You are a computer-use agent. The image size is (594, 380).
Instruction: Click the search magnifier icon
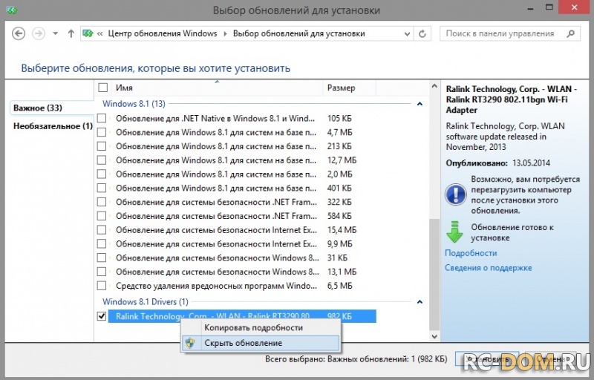point(570,33)
